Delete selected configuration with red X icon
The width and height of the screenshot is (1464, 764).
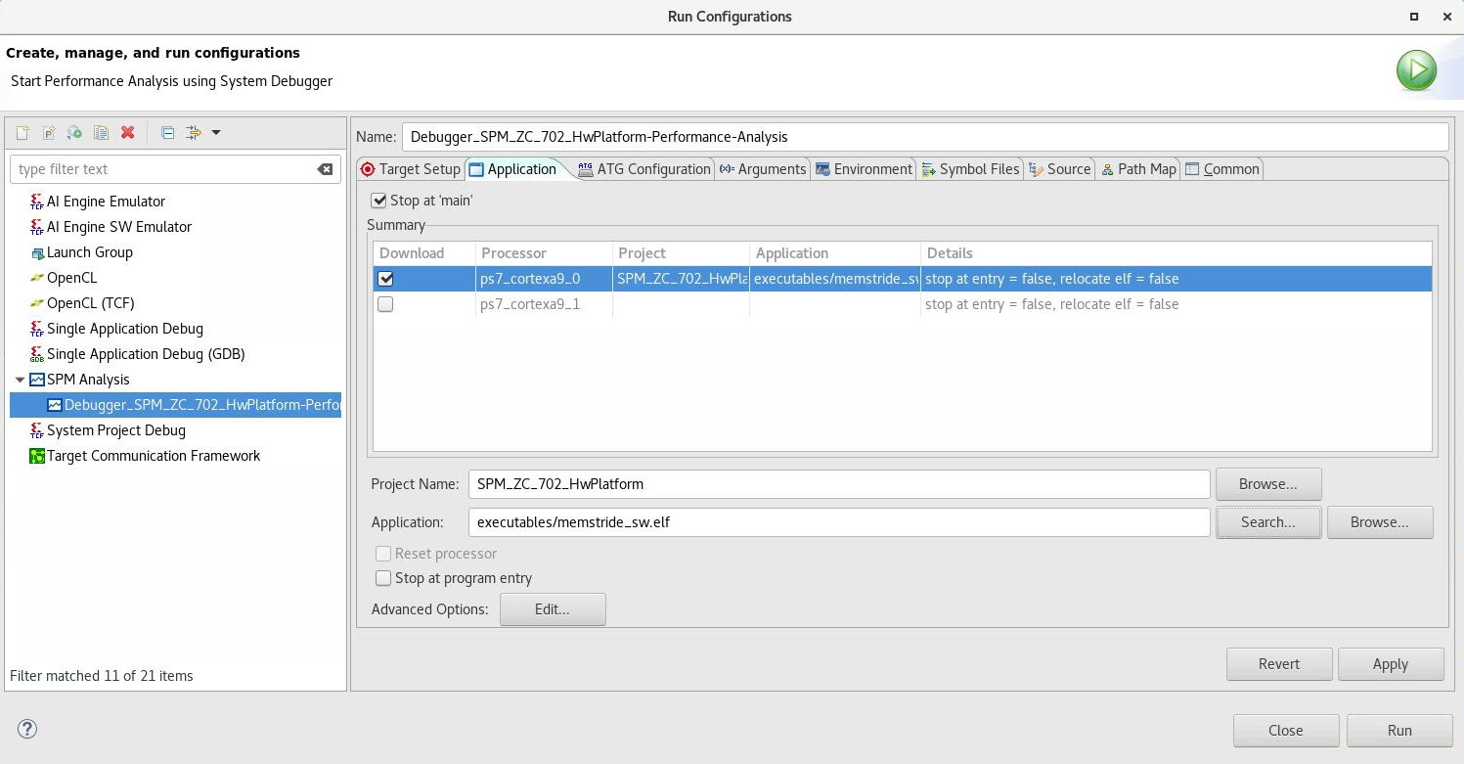pyautogui.click(x=127, y=133)
